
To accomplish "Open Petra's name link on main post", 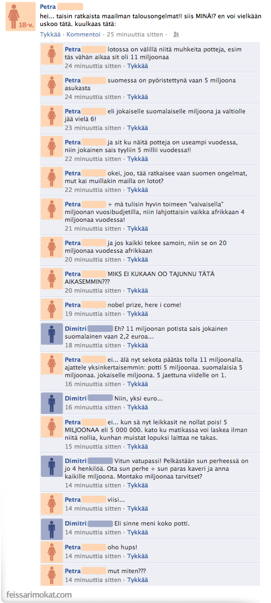I will pos(48,7).
